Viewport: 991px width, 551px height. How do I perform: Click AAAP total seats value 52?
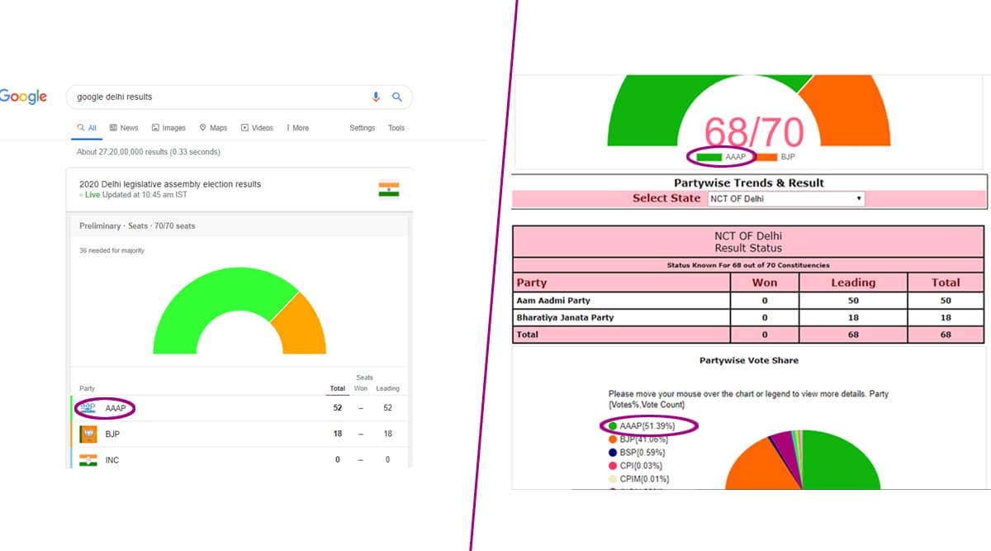pyautogui.click(x=337, y=408)
